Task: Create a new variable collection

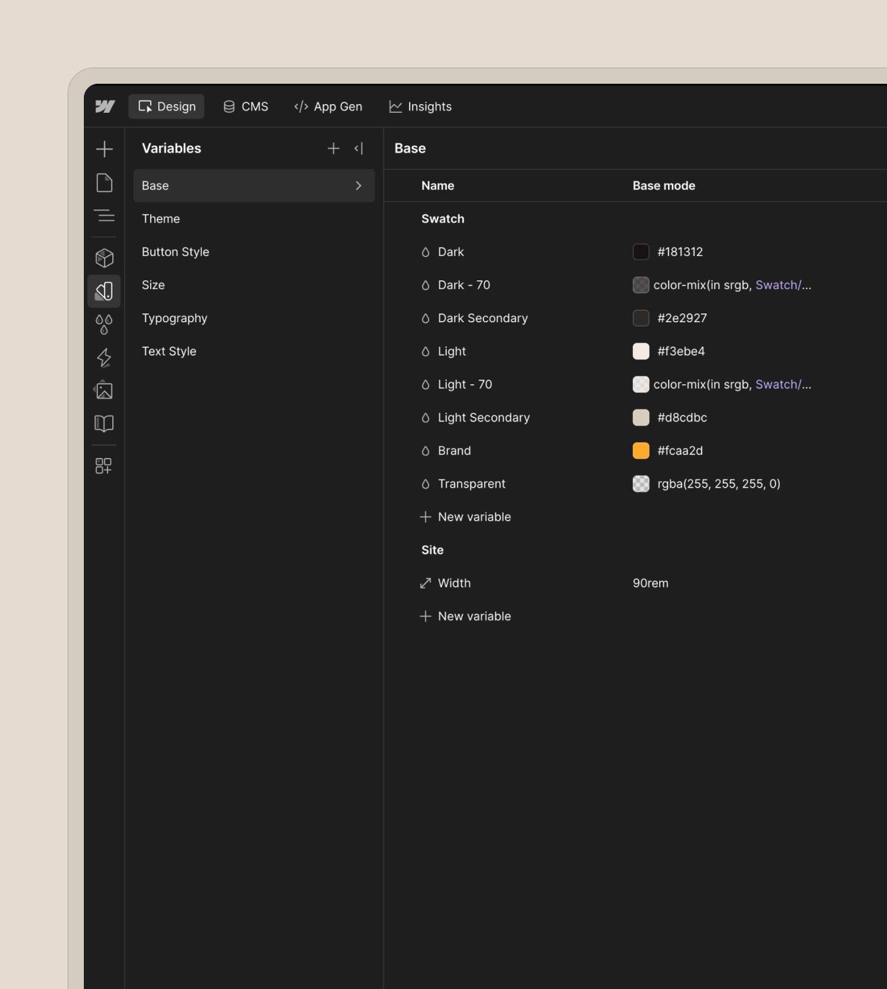Action: (x=333, y=148)
